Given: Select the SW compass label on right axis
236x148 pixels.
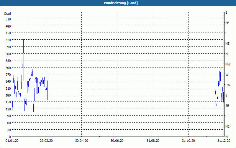Looking at the screenshot, I should coord(227,85).
